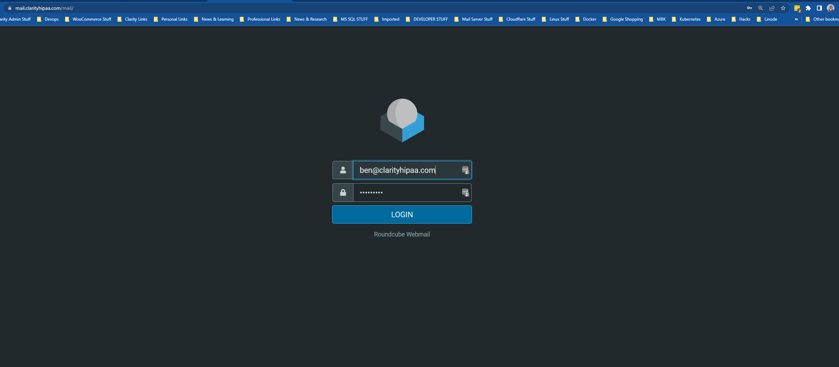Open the Chrome profile avatar
This screenshot has height=367, width=839.
[x=831, y=8]
